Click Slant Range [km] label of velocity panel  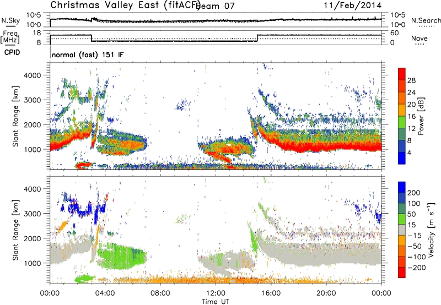click(15, 230)
